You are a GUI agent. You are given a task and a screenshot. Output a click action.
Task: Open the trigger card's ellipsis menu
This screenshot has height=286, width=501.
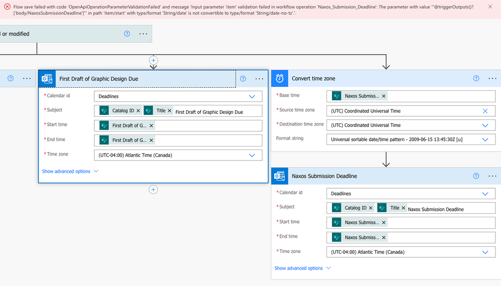[x=143, y=34]
